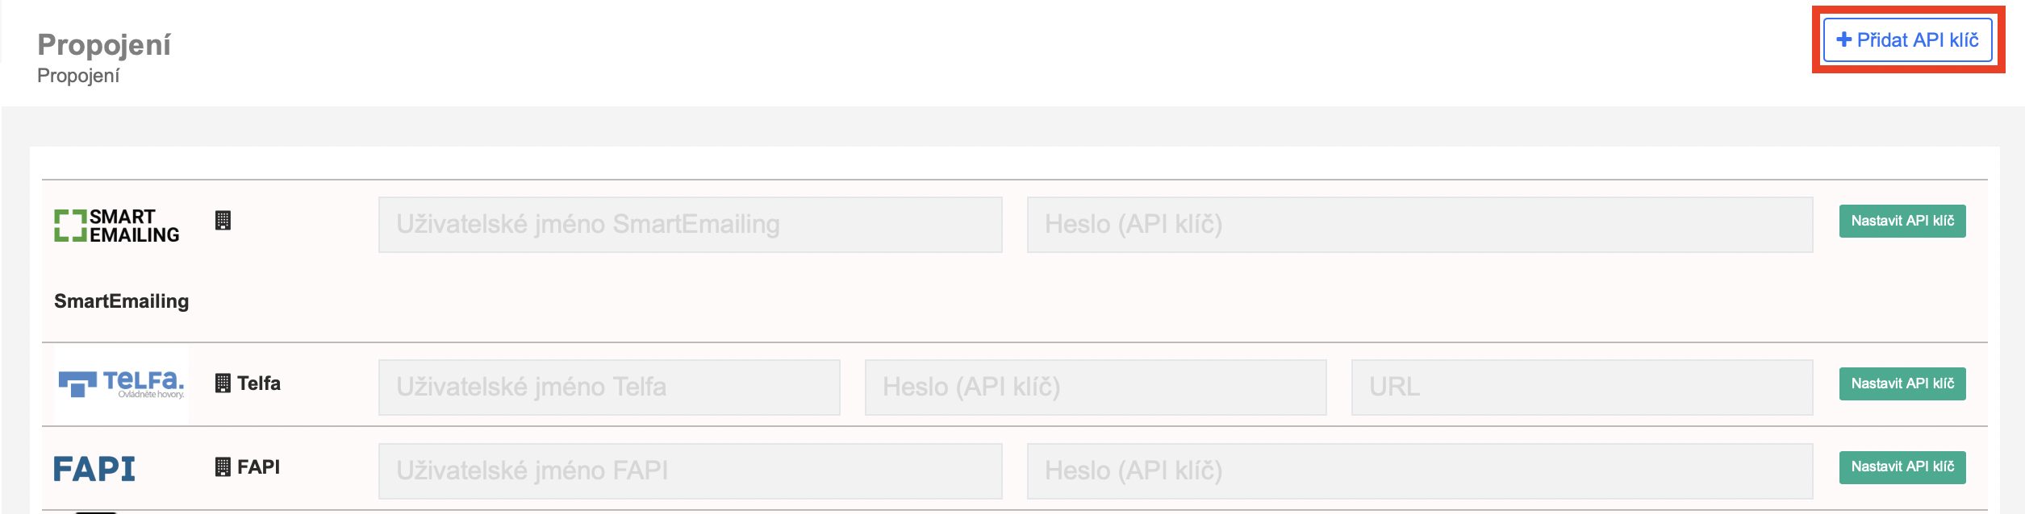2025x514 pixels.
Task: Click the Propojení breadcrumb text
Action: point(78,76)
